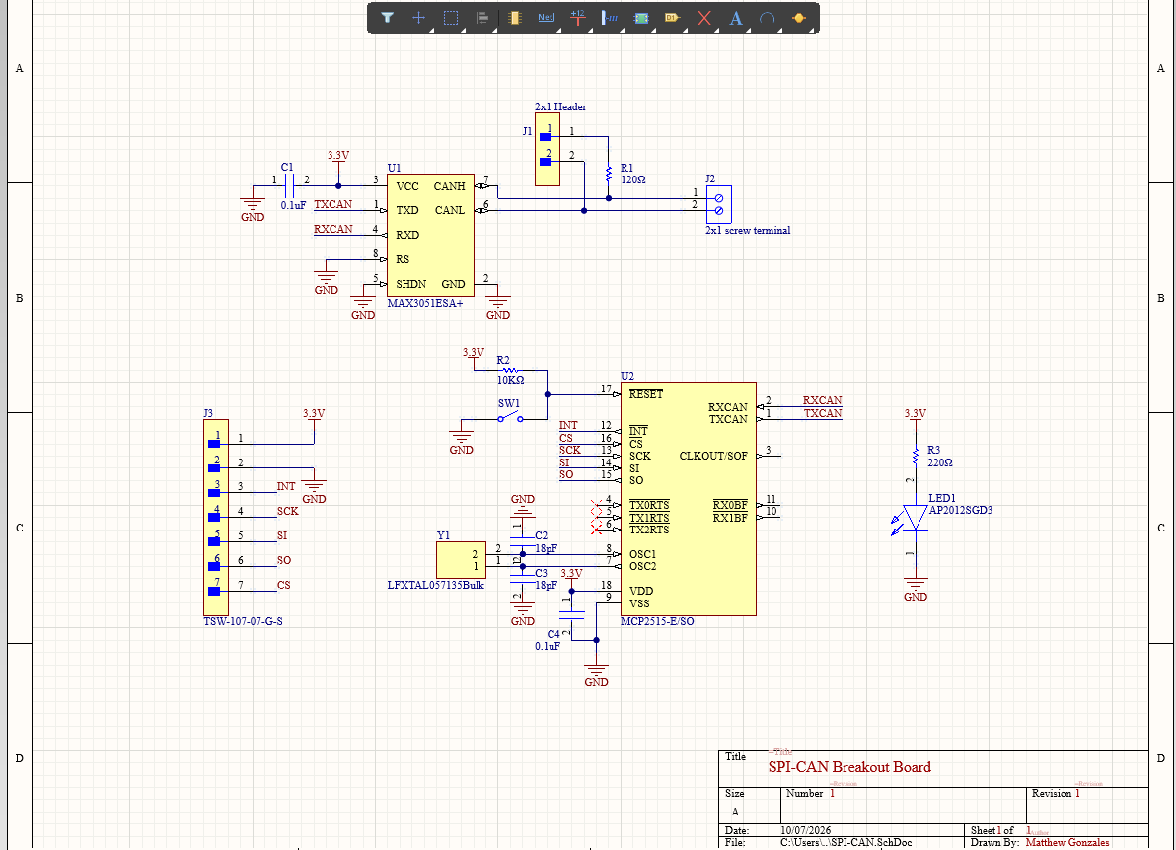This screenshot has width=1176, height=850.
Task: Open the Align objects tool
Action: (482, 17)
